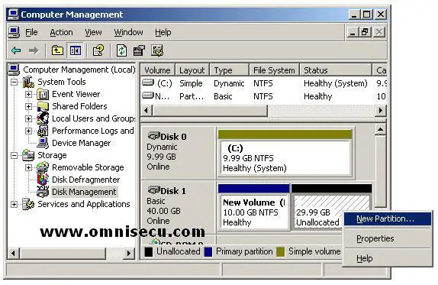Click volume list scrollbar left arrow
Screen dimensions: 438x285
point(146,111)
